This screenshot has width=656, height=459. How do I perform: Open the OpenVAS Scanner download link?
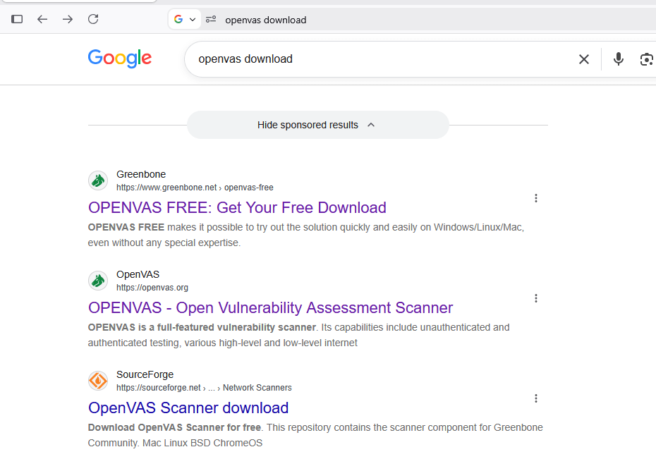pos(188,408)
